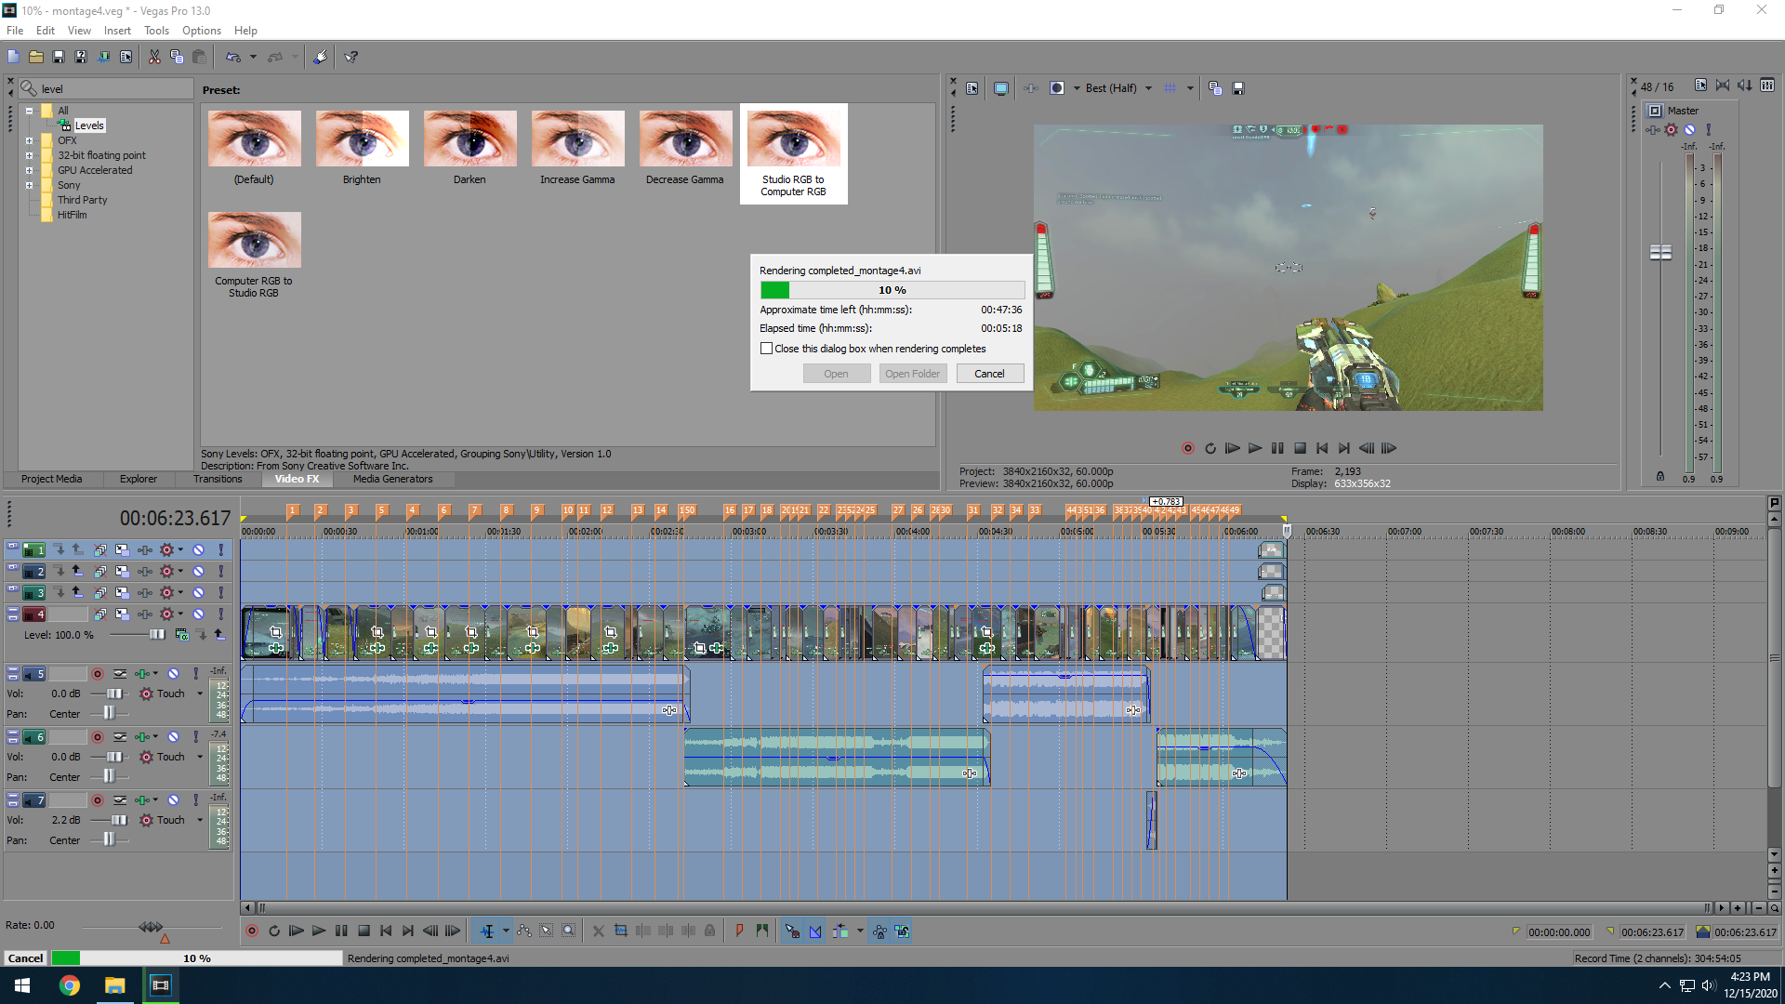Click the Save project icon
The height and width of the screenshot is (1004, 1785).
pos(59,57)
